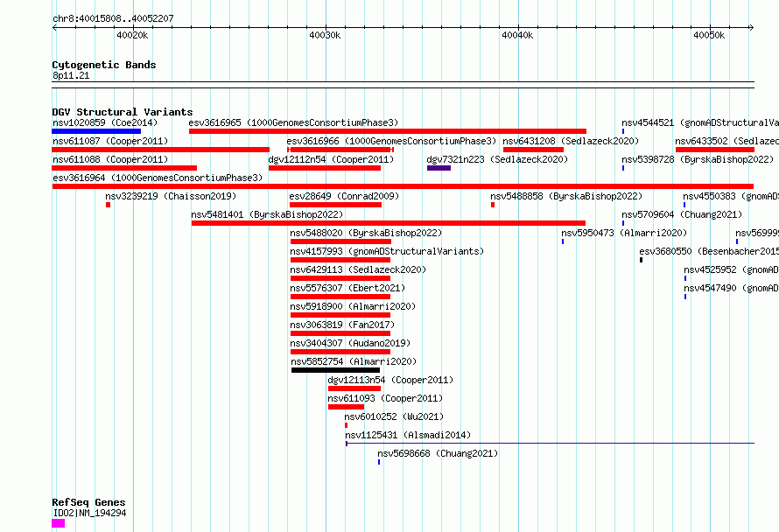Viewport: 779px width, 532px height.
Task: Click the nsv4550383 variant label
Action: 731,196
